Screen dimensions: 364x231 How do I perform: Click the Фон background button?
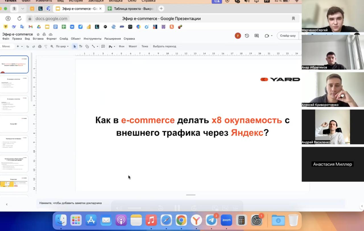(x=122, y=46)
